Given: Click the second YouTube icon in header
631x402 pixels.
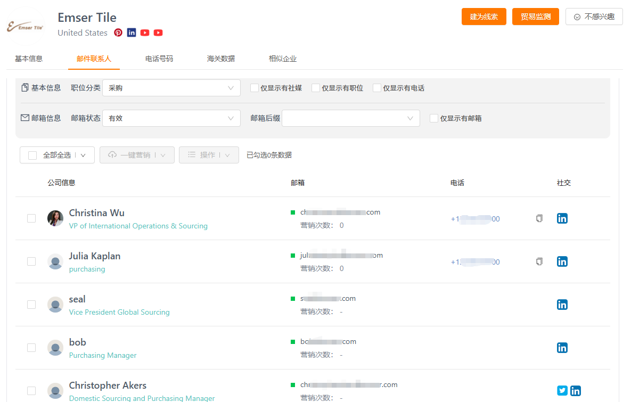Looking at the screenshot, I should (158, 32).
